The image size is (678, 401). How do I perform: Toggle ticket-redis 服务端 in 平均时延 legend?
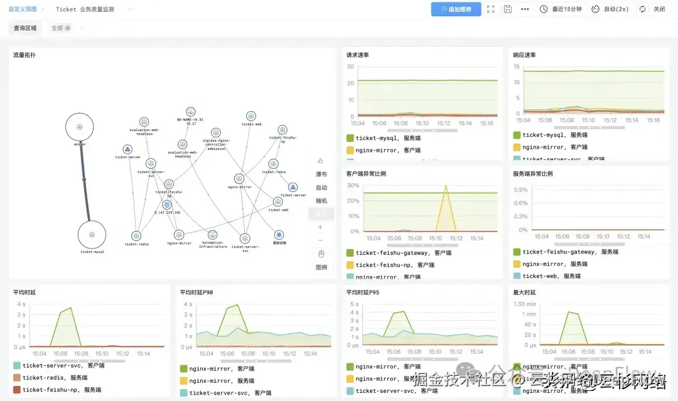[51, 378]
